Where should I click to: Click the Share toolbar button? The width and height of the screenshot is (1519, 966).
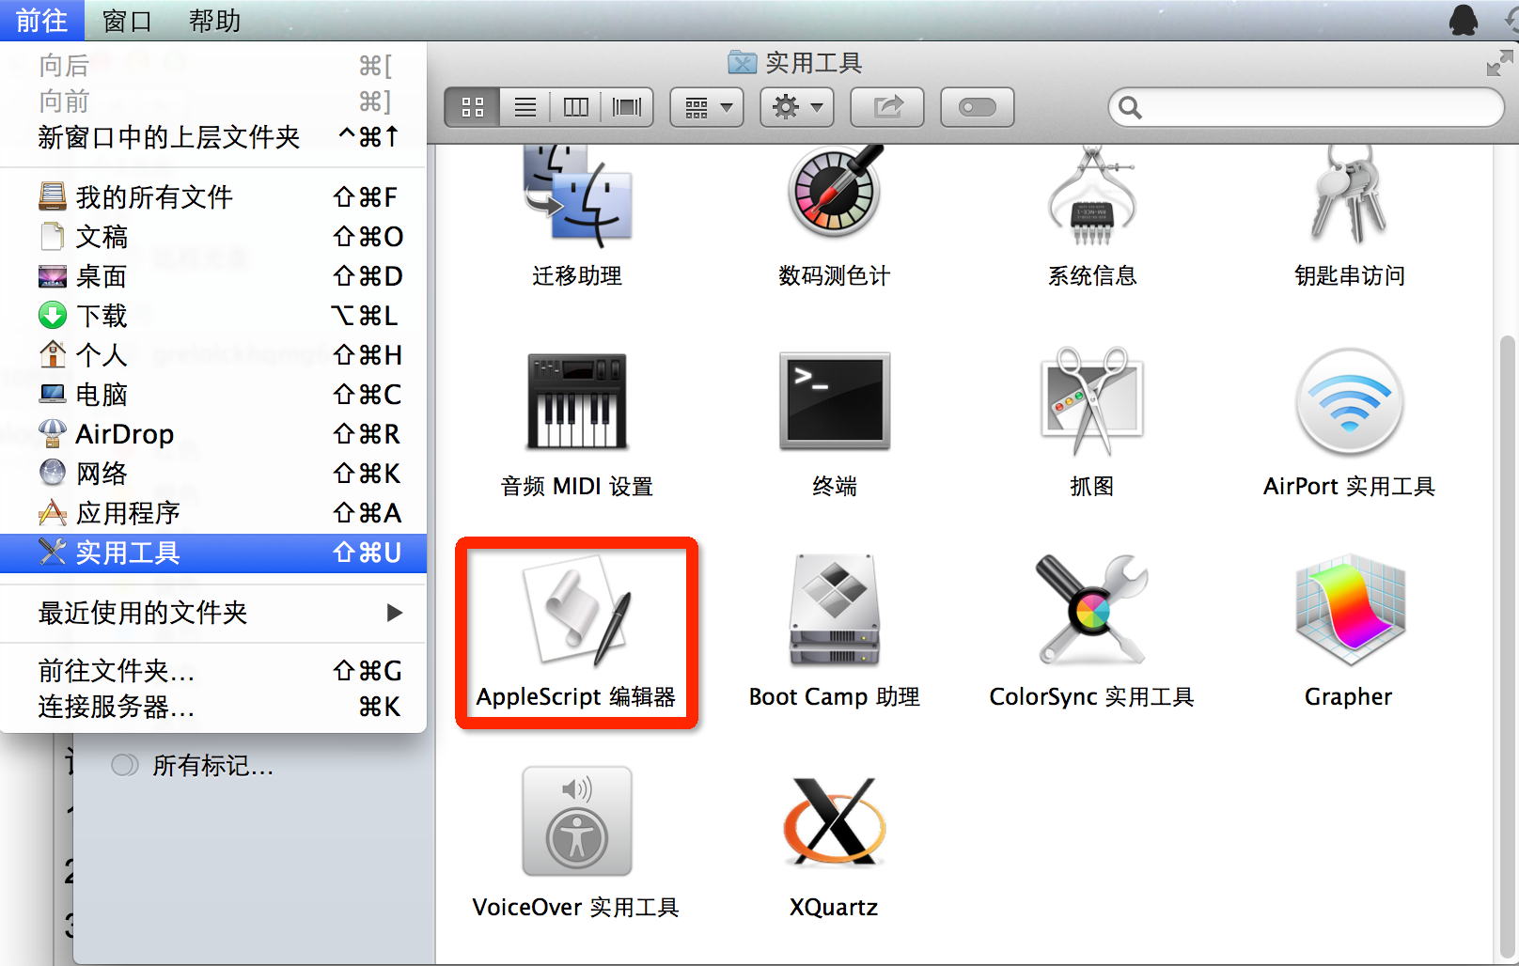tap(887, 107)
